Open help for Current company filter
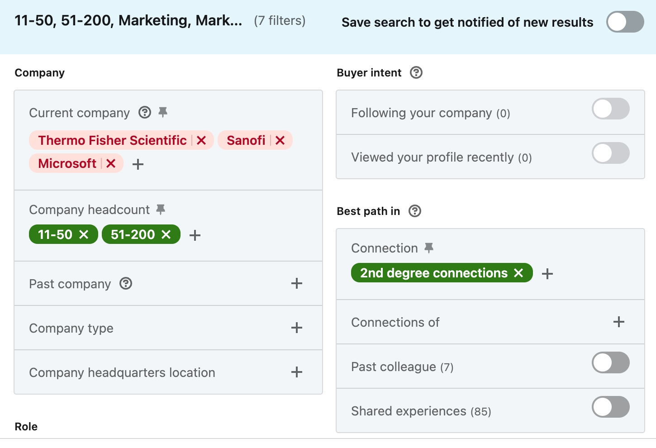The image size is (656, 448). [x=145, y=112]
